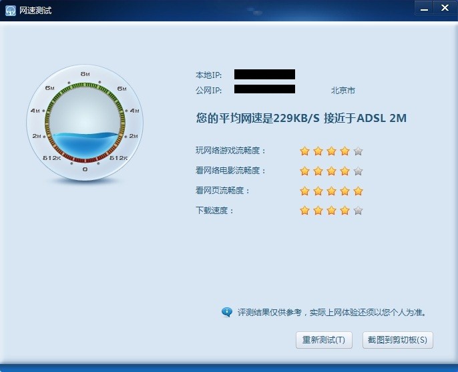Viewport: 458px width, 372px height.
Task: Click the blue info icon beside 评测结果 note
Action: tap(227, 312)
